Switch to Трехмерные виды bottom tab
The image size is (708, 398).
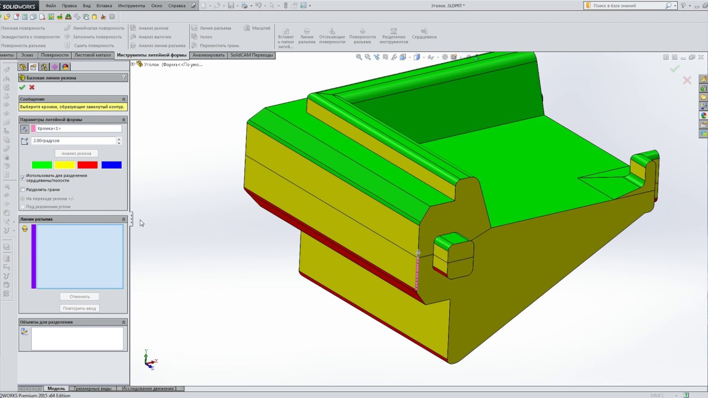pyautogui.click(x=92, y=389)
